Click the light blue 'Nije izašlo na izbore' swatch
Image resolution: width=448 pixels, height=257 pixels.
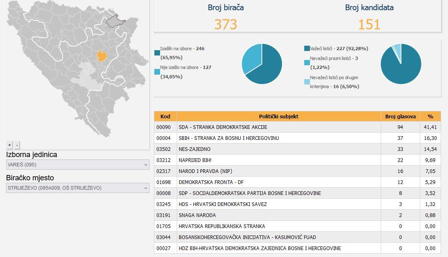point(157,72)
